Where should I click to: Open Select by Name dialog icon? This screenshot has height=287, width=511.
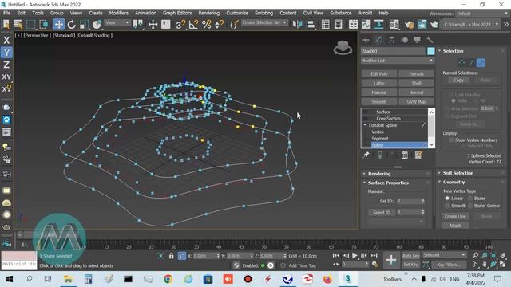[x=18, y=25]
